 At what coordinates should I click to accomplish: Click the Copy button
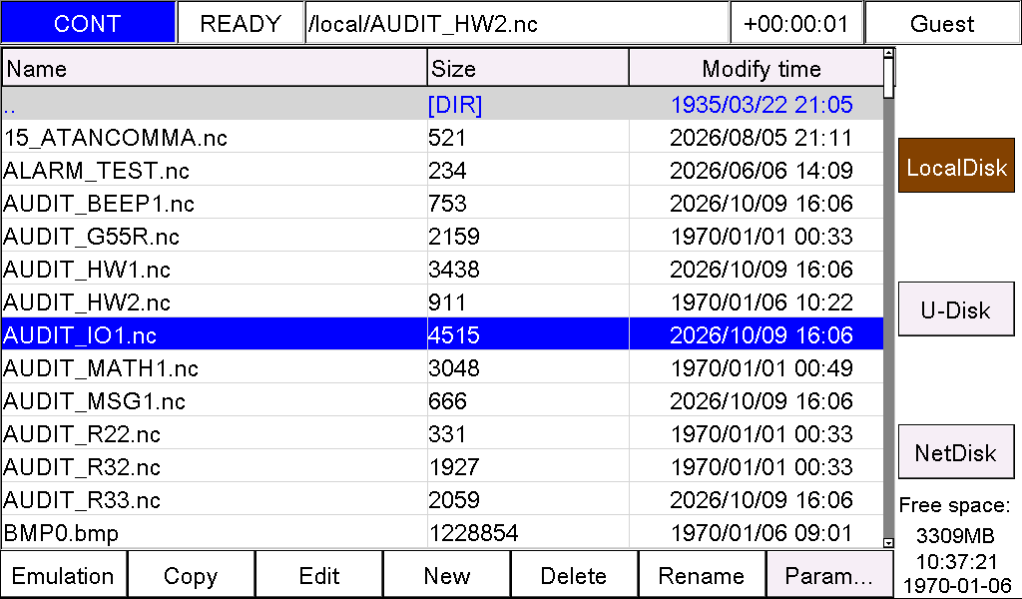(x=191, y=575)
